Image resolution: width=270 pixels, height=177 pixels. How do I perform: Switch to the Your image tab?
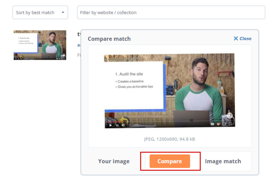click(113, 161)
